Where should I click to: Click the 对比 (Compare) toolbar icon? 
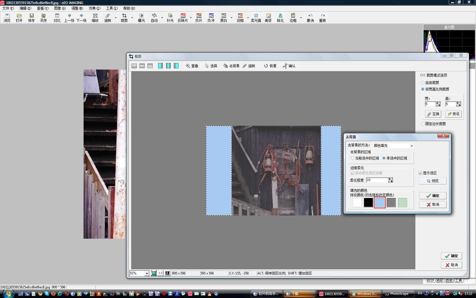tap(57, 18)
